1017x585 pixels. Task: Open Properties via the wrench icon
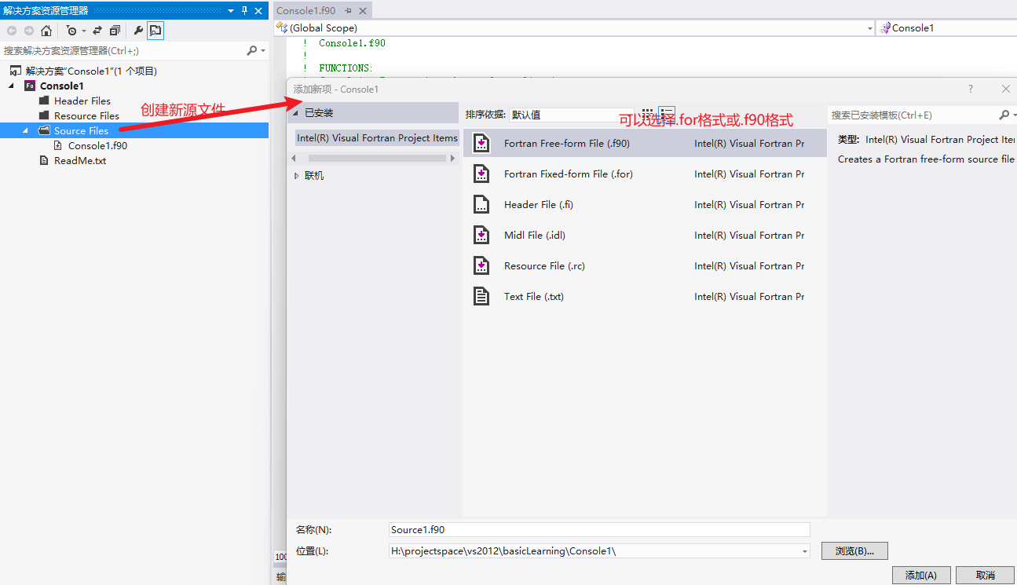(x=138, y=31)
